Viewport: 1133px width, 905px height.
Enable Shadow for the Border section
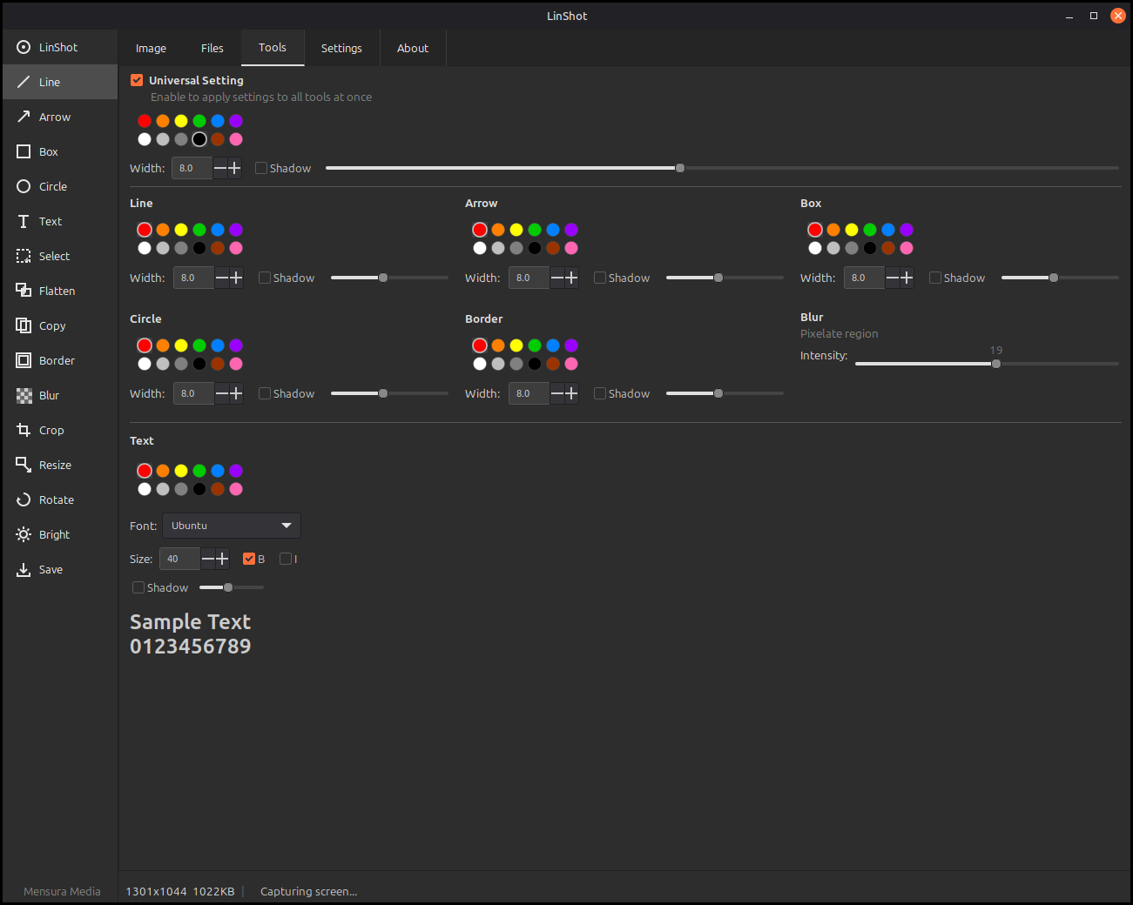[600, 393]
